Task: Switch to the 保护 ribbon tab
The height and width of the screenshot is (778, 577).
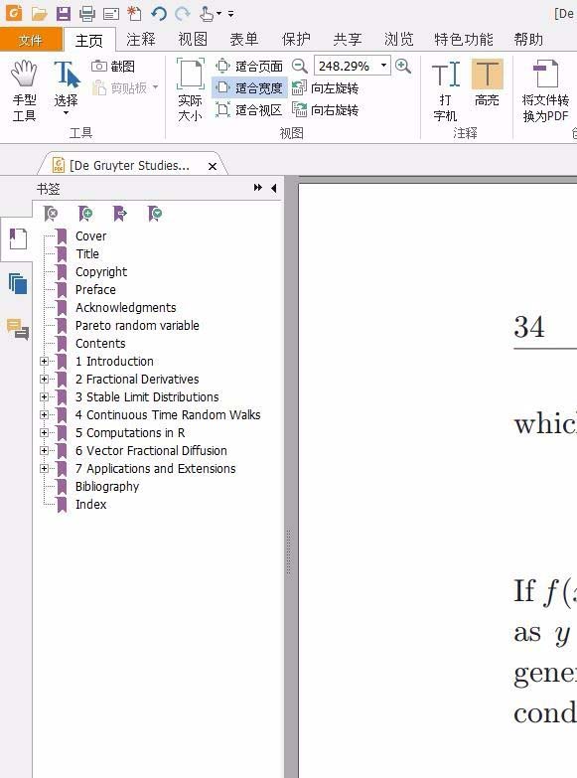Action: (296, 39)
